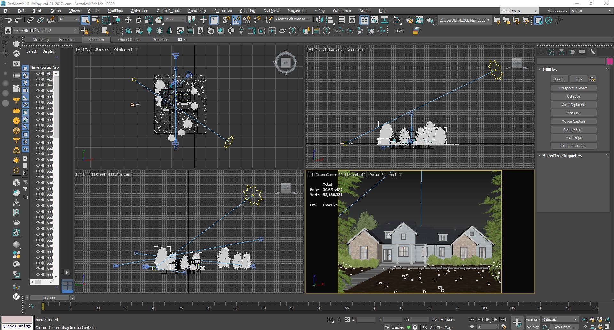Toggle visibility eye for the Alum row
614x330 pixels.
click(38, 74)
